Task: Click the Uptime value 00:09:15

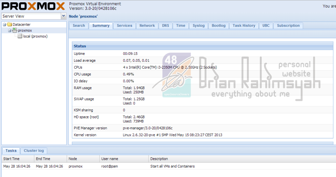Action: pos(130,54)
